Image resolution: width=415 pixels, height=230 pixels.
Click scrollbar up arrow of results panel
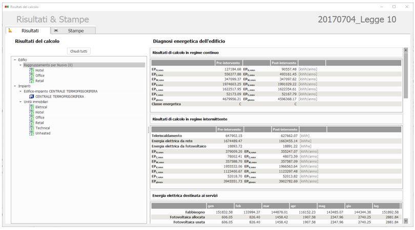point(406,50)
